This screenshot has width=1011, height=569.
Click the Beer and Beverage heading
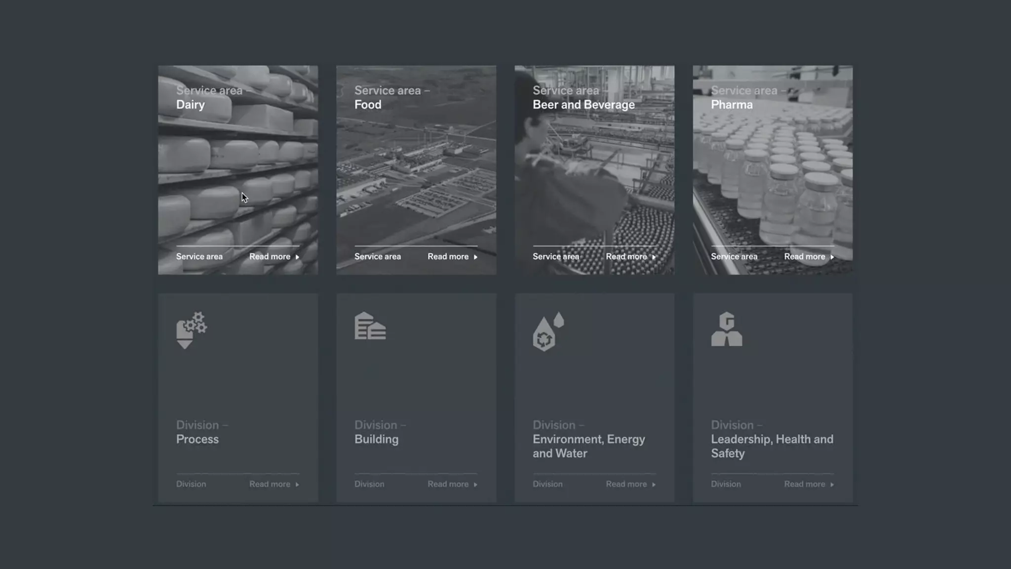click(x=583, y=105)
